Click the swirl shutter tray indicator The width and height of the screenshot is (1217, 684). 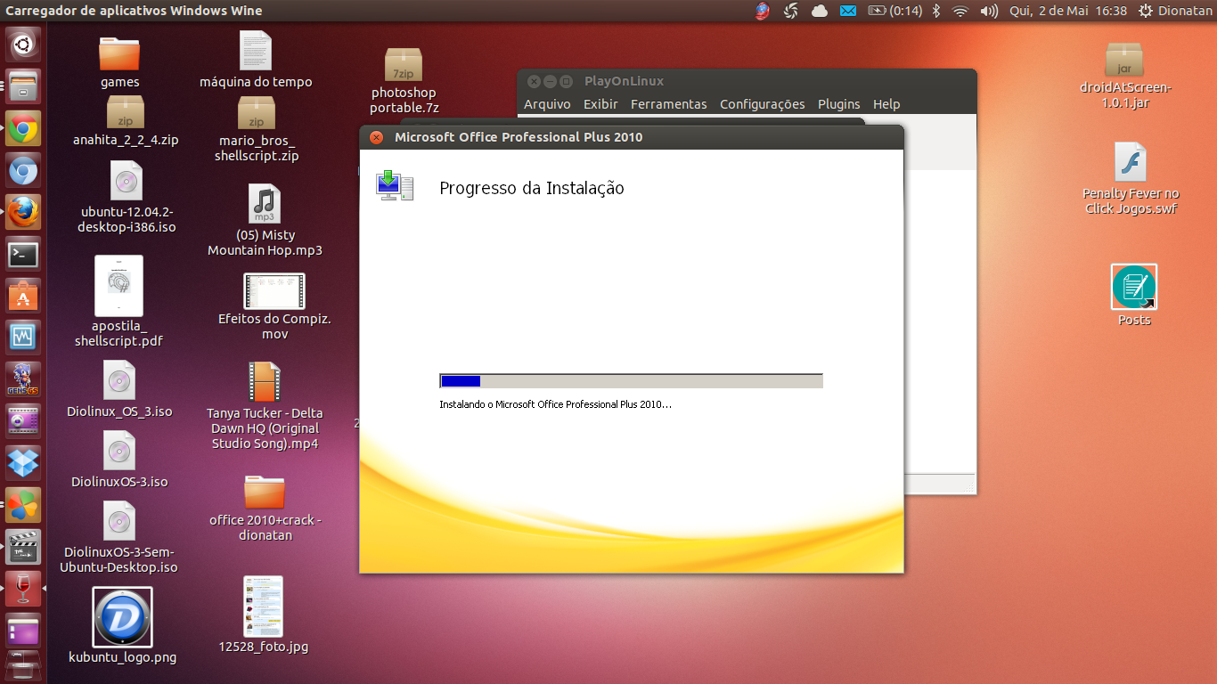coord(790,11)
